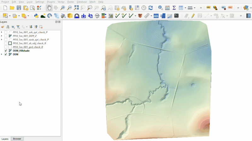Enable the M10_5m_001_DEM_Z layer checkbox
252x141 pixels.
6,36
